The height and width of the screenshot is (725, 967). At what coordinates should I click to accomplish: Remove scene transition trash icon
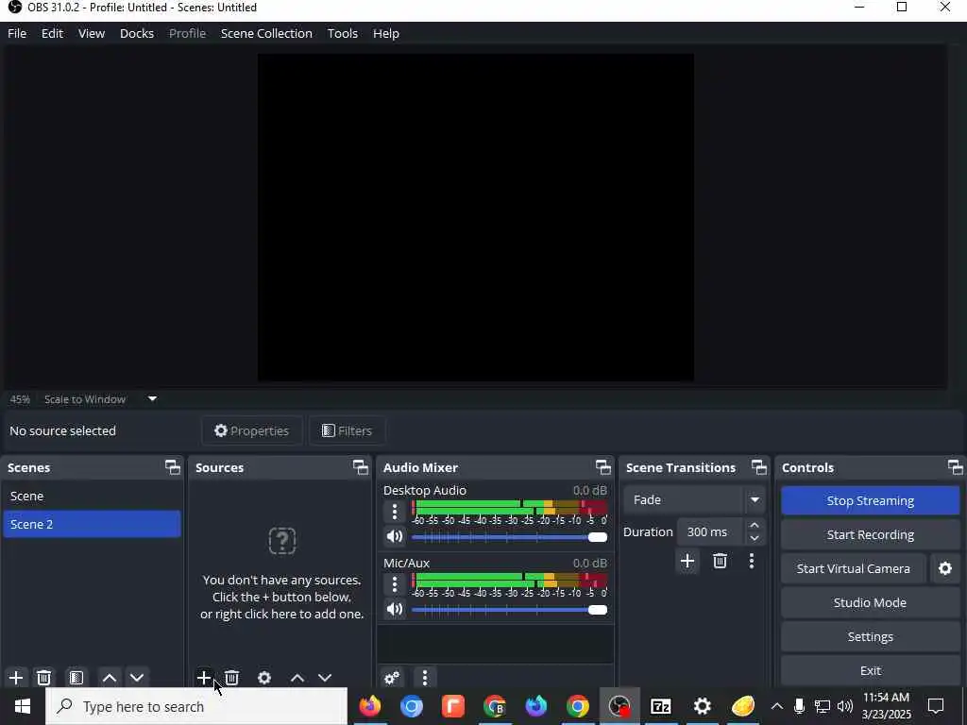pyautogui.click(x=720, y=561)
